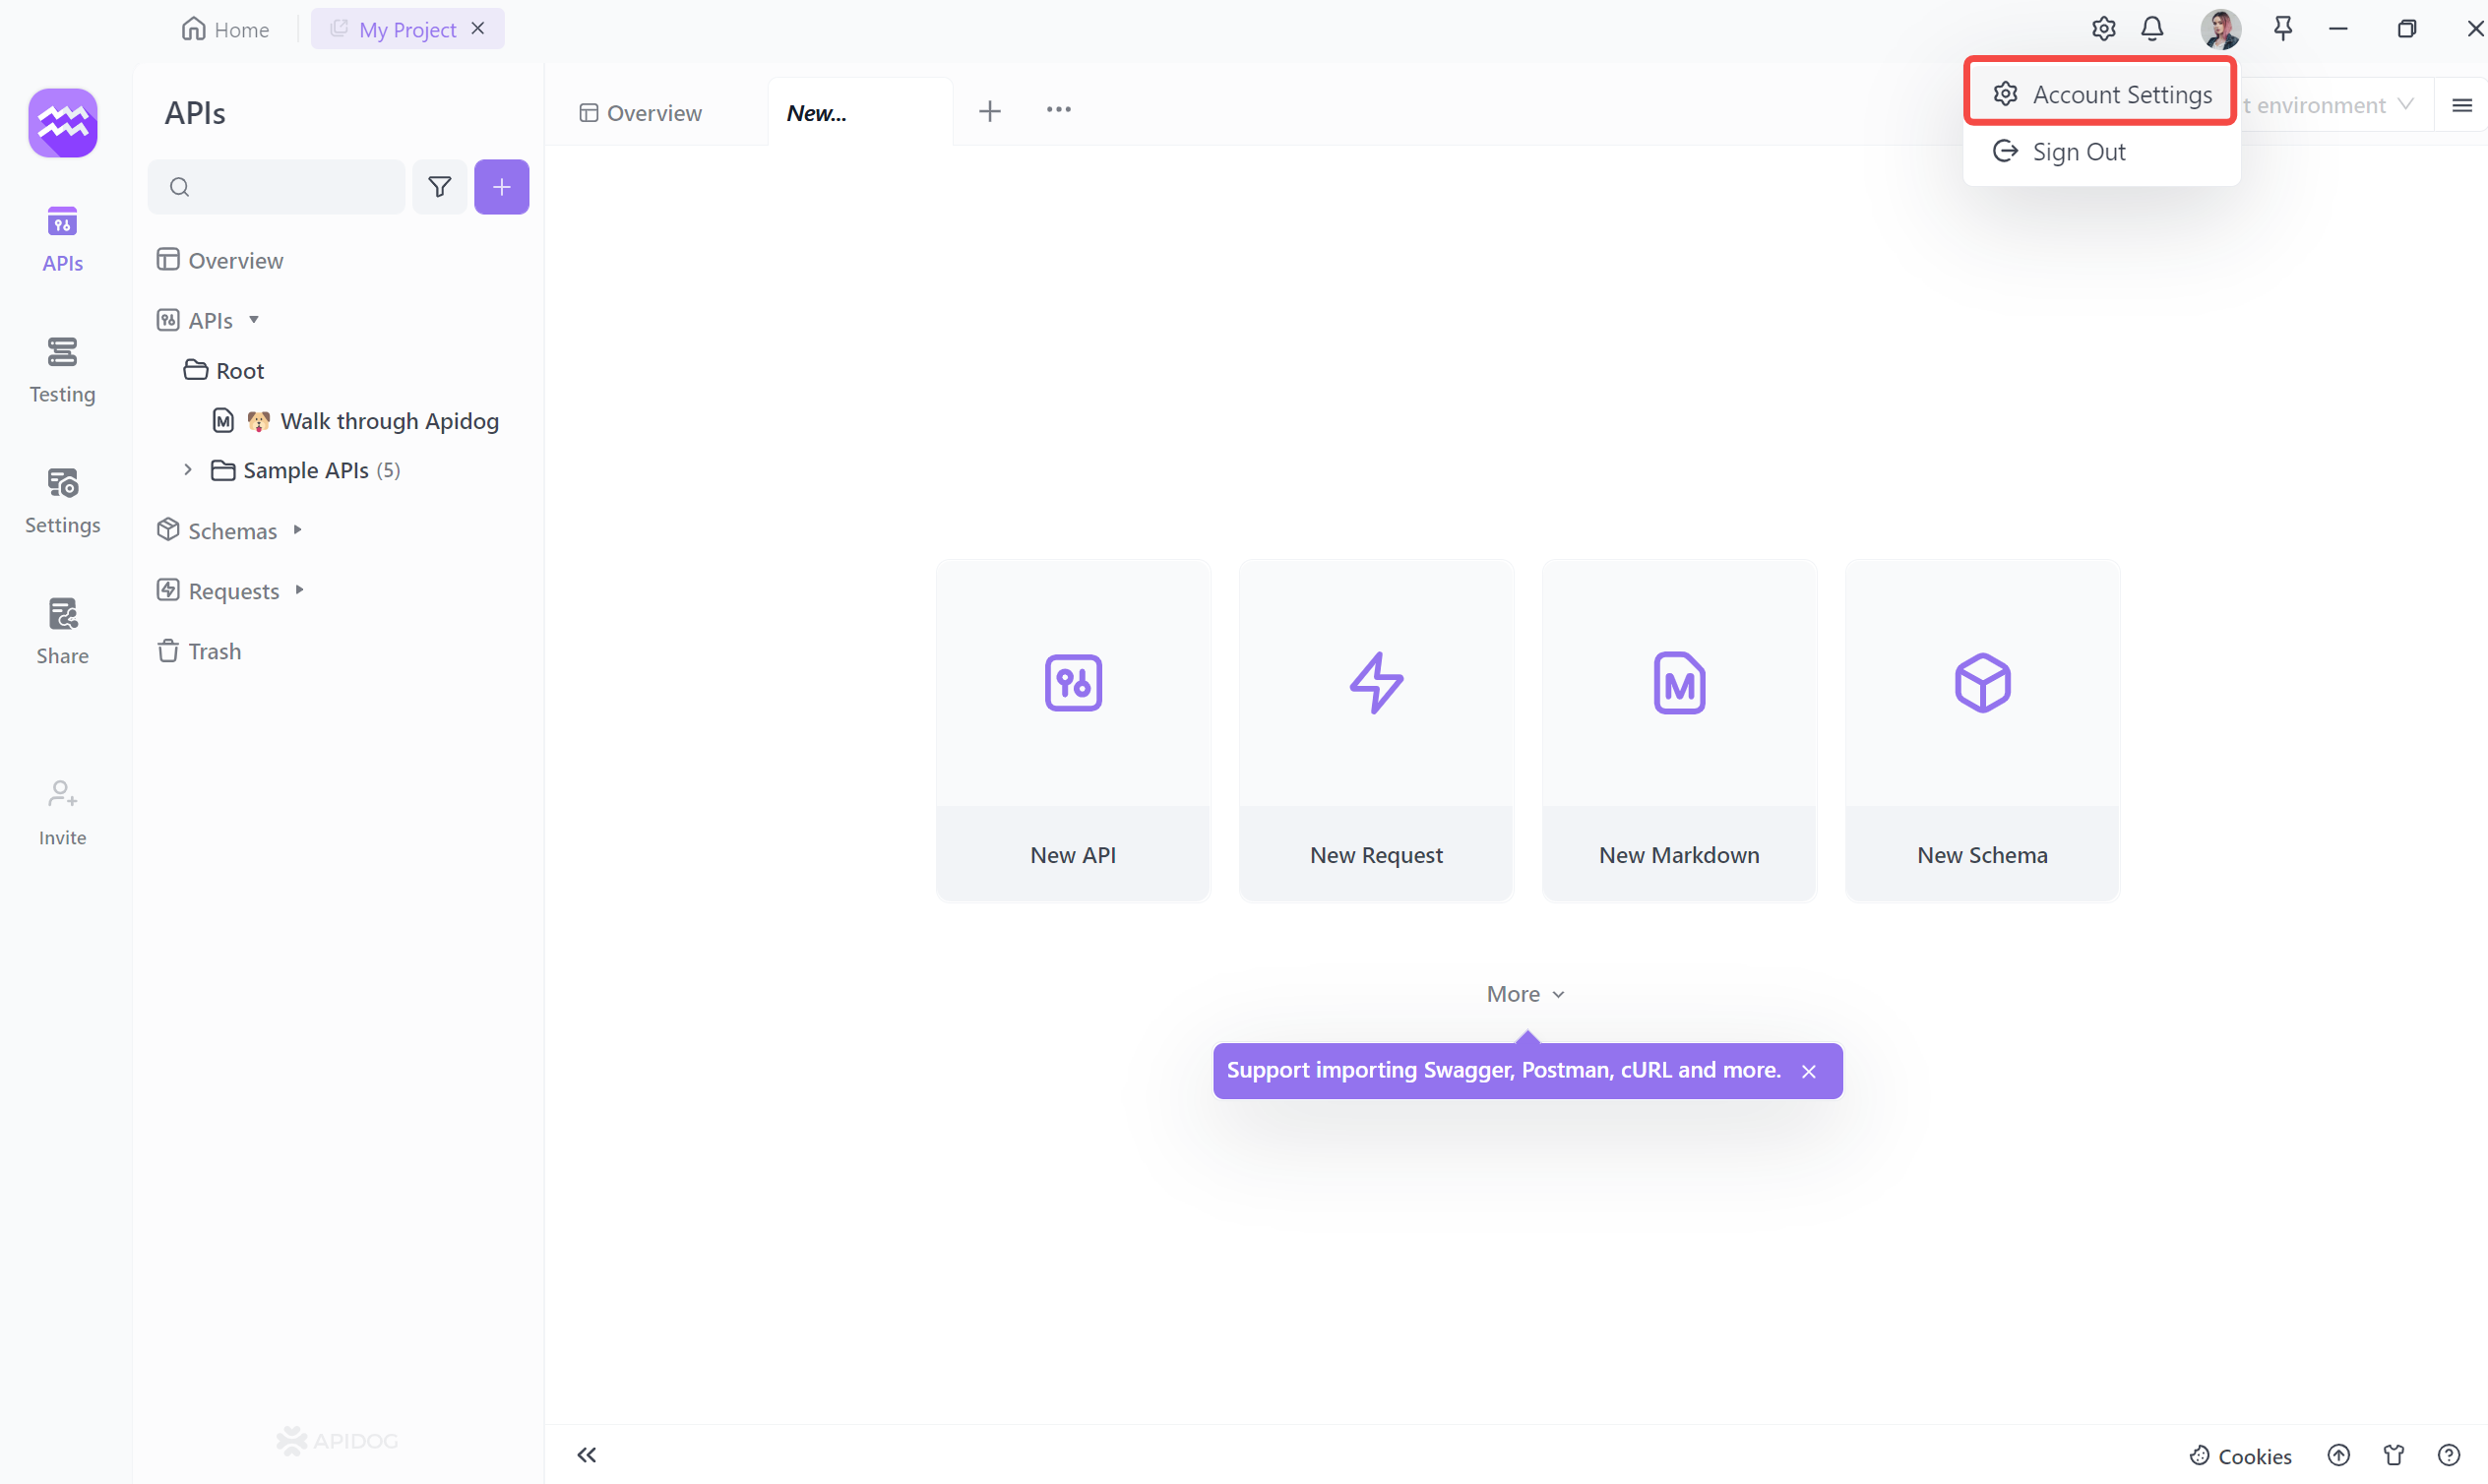The width and height of the screenshot is (2488, 1484).
Task: Open the Share panel icon
Action: click(x=62, y=631)
